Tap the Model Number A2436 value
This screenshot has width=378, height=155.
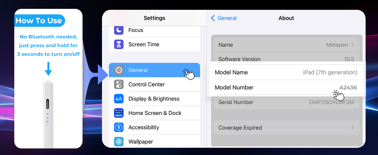(x=348, y=88)
